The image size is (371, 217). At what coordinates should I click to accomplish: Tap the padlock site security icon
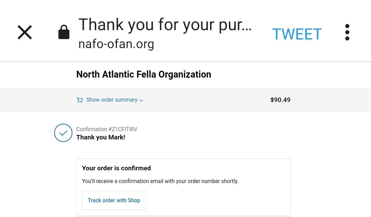point(64,32)
